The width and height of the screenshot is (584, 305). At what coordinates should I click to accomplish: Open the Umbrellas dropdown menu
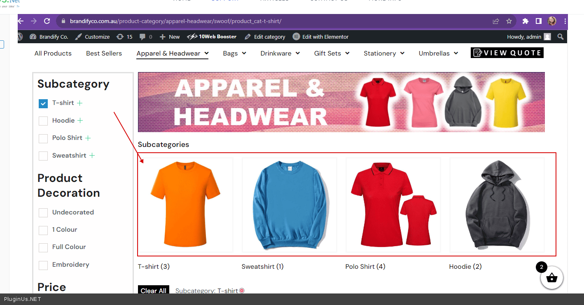pyautogui.click(x=438, y=53)
